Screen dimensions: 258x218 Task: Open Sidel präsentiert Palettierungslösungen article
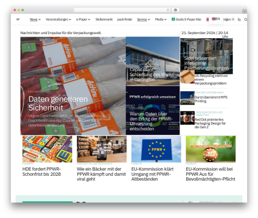[206, 63]
